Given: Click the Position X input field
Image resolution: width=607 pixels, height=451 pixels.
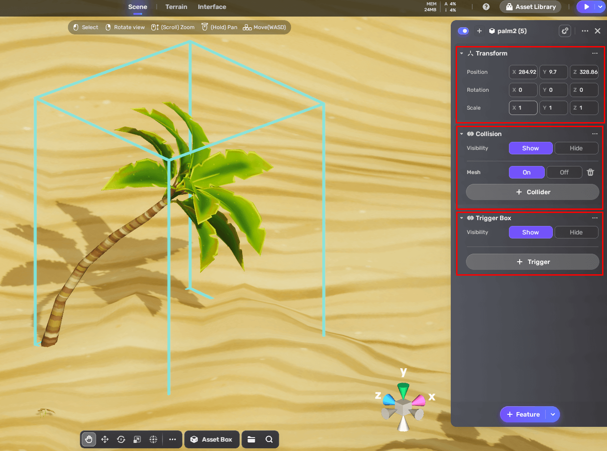Looking at the screenshot, I should (523, 72).
